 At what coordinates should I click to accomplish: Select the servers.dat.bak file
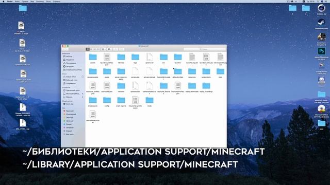[150, 71]
